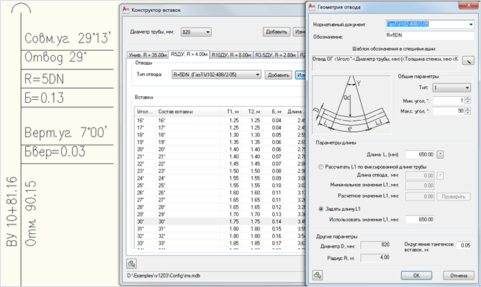The height and width of the screenshot is (287, 481).
Task: Click the database icon in Конструктор вставок
Action: click(x=131, y=263)
